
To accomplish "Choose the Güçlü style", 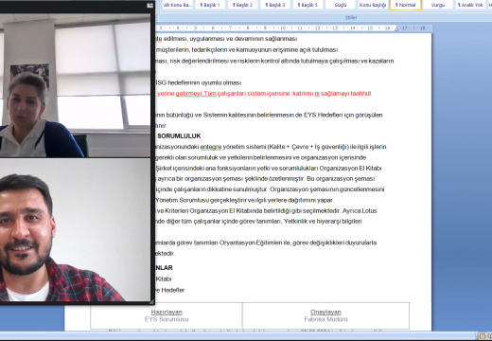I will point(341,5).
